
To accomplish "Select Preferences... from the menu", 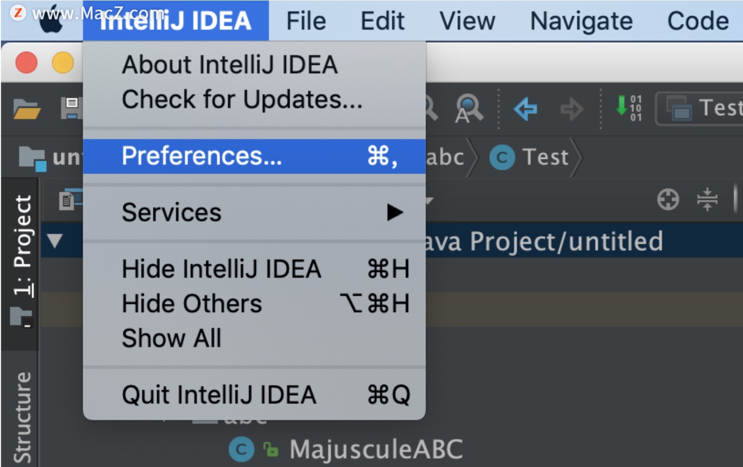I will (x=254, y=156).
